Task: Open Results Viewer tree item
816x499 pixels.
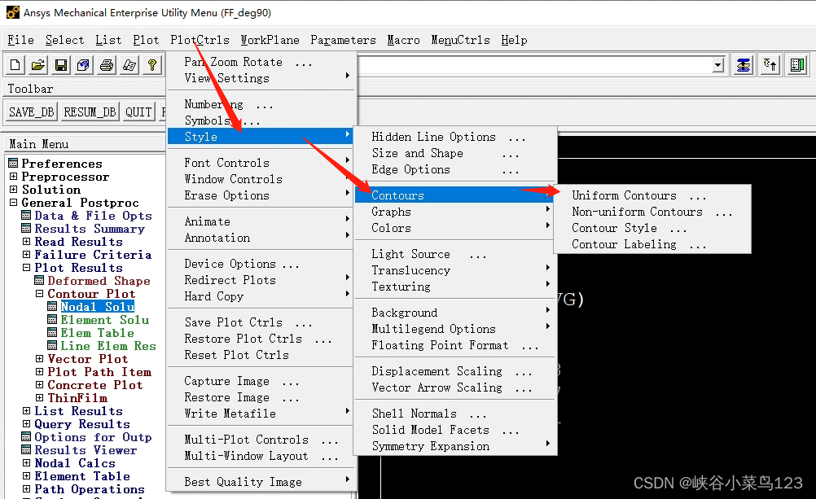Action: [x=86, y=450]
